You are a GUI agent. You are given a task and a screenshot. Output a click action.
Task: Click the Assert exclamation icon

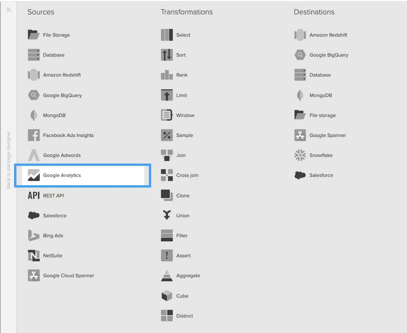167,255
